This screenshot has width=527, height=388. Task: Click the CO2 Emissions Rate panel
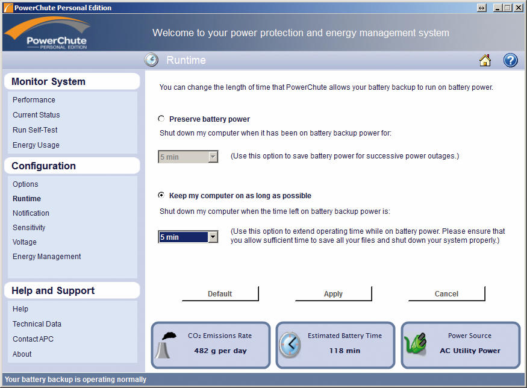pyautogui.click(x=211, y=345)
